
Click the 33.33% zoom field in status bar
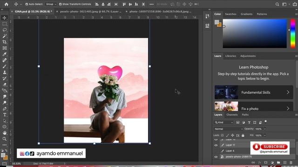pos(16,164)
